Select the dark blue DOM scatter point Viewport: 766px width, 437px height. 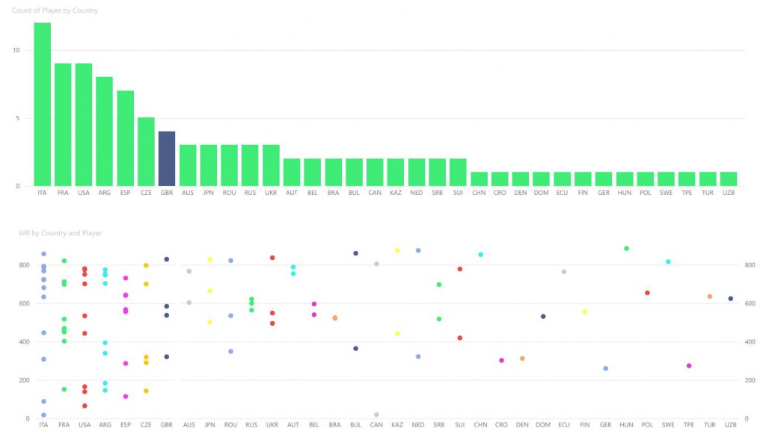[543, 317]
